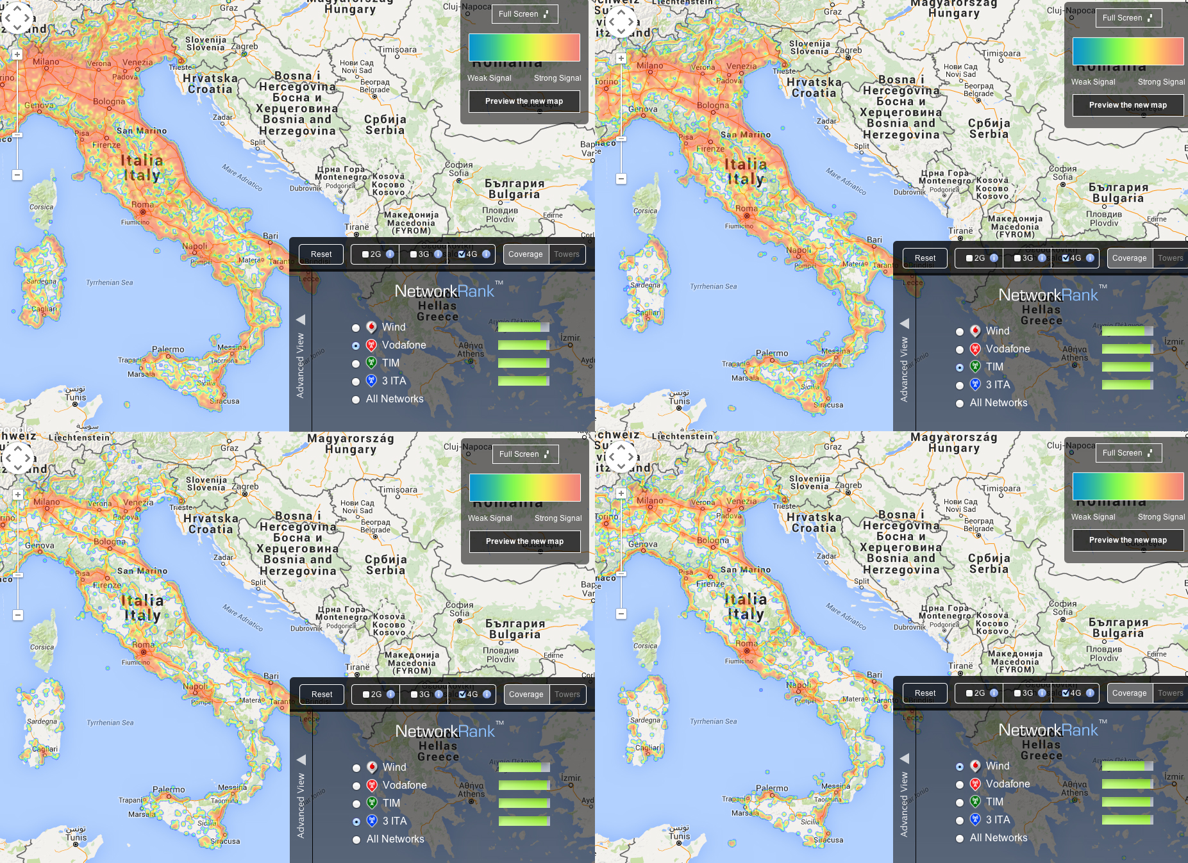The image size is (1188, 863).
Task: Enable the 2G checkbox in top-right panel
Action: click(970, 258)
